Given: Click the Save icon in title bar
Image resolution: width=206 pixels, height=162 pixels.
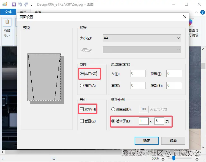Looking at the screenshot, I should tap(14, 4).
